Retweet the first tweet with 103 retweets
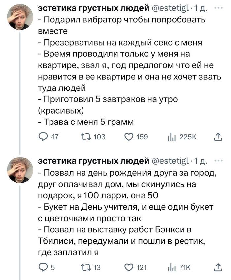This screenshot has height=280, width=231. 84,137
